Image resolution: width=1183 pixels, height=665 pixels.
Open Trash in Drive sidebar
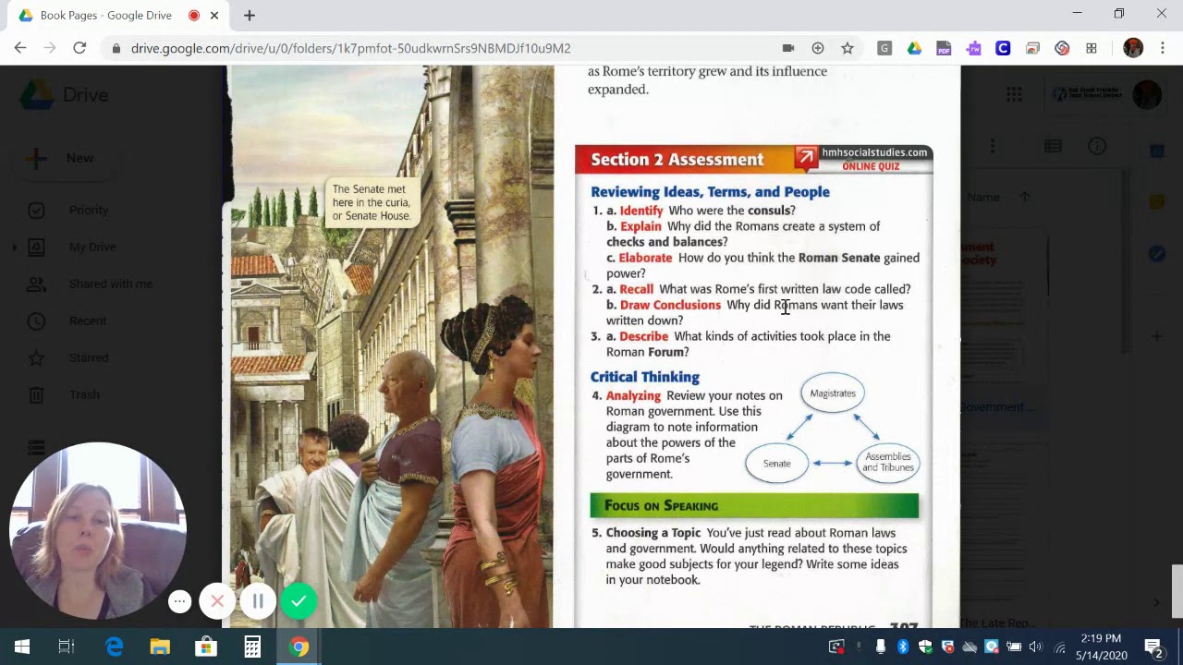(x=84, y=394)
